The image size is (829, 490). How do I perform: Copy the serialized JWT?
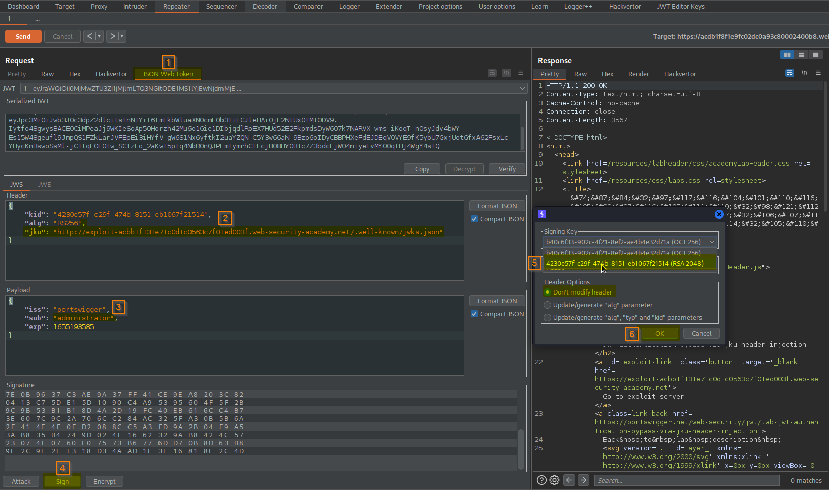click(422, 169)
